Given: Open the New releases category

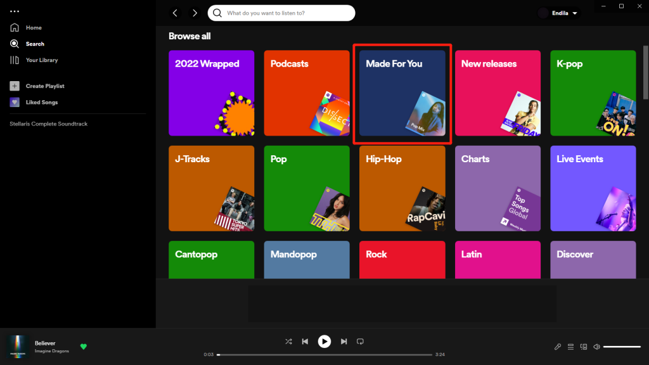Looking at the screenshot, I should pyautogui.click(x=498, y=93).
